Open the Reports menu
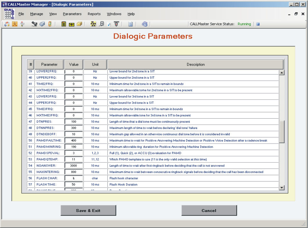308x228 pixels. click(x=94, y=14)
